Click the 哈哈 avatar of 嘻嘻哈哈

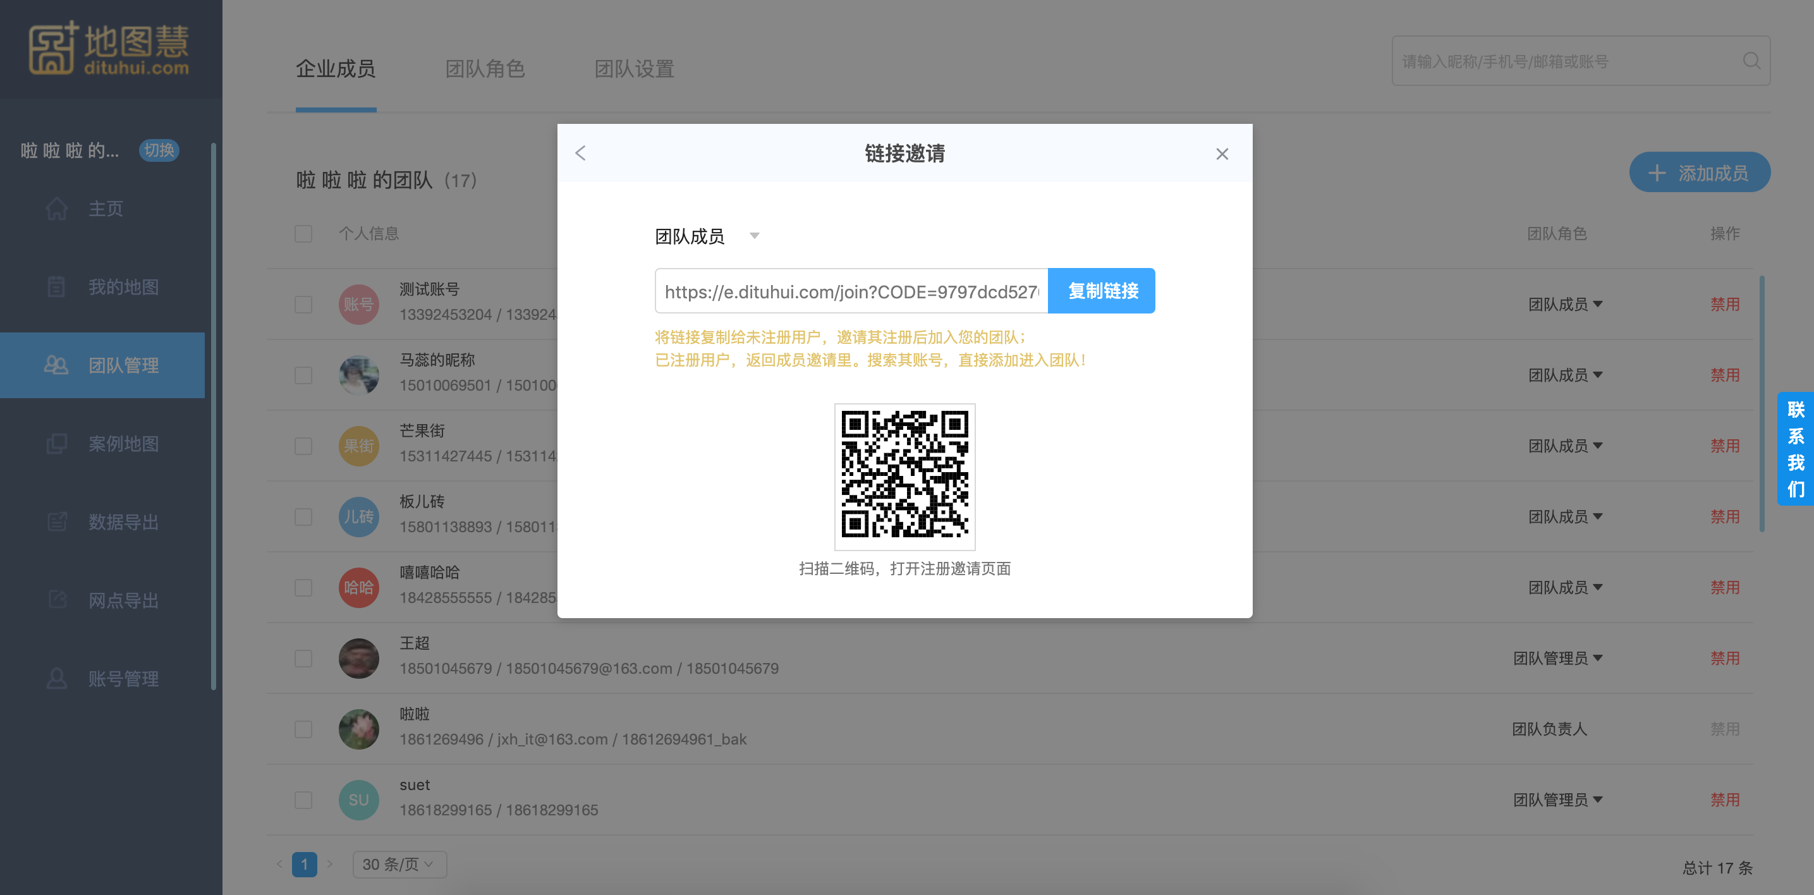(358, 587)
